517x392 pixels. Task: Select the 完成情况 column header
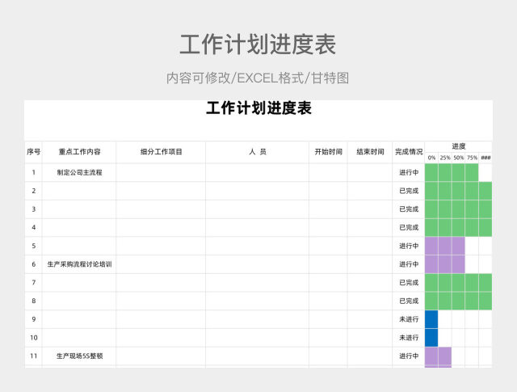(x=409, y=152)
